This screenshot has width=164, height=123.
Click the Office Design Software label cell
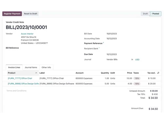point(57,84)
